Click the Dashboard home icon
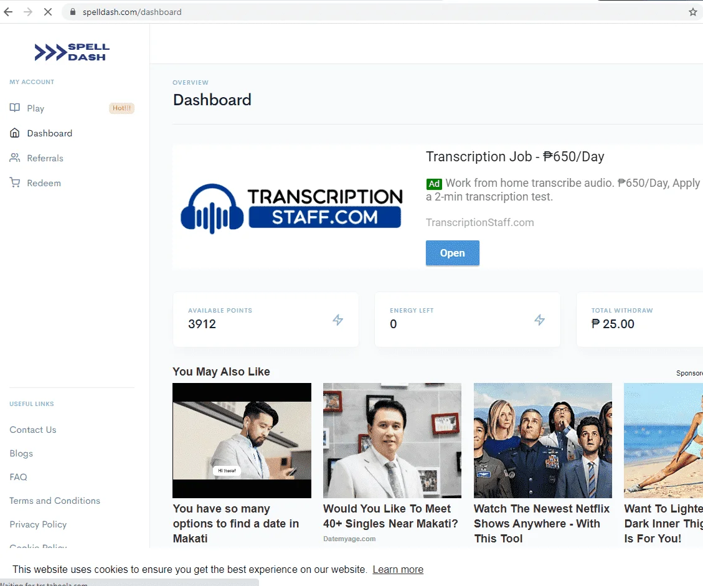Screen dimensions: 703x586 click(15, 133)
